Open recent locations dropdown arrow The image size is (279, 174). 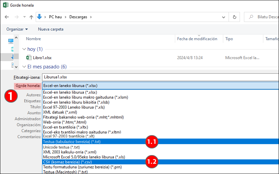(24, 17)
